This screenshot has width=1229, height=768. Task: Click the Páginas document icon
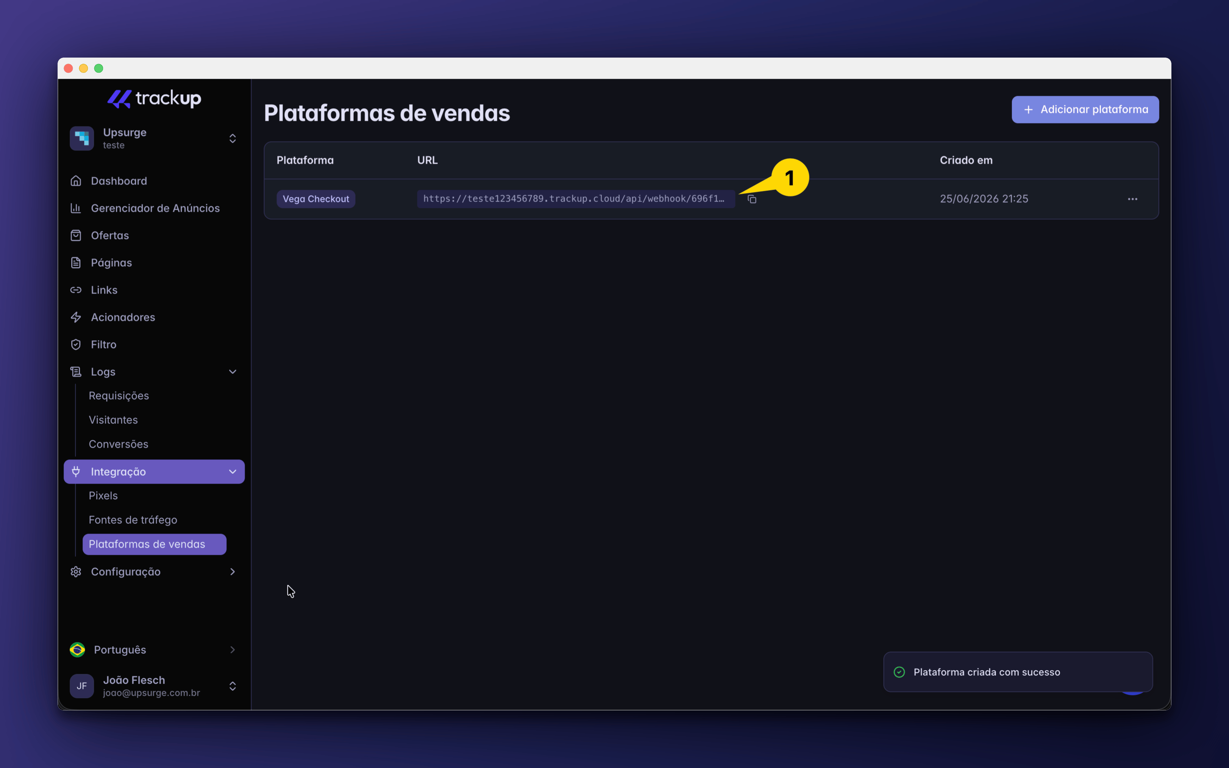76,262
